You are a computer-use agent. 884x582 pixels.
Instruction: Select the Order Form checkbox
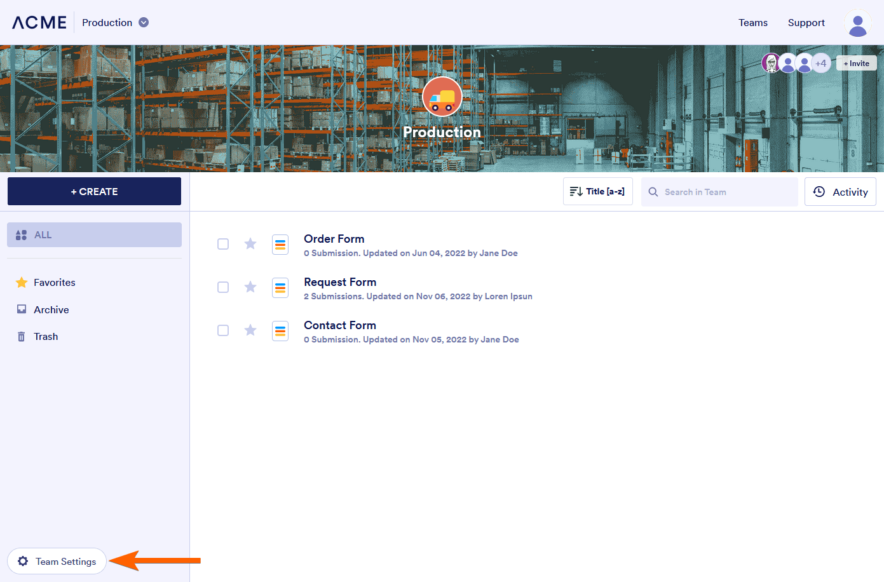pos(223,244)
